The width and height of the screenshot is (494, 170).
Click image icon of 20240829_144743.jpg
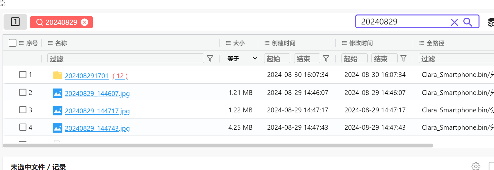click(57, 128)
